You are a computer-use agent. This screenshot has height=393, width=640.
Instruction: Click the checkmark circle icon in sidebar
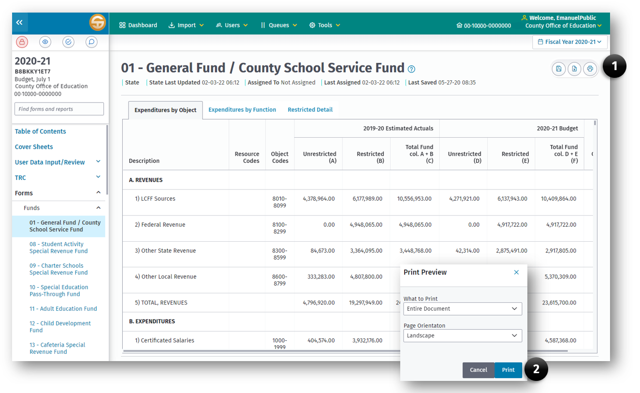click(68, 42)
